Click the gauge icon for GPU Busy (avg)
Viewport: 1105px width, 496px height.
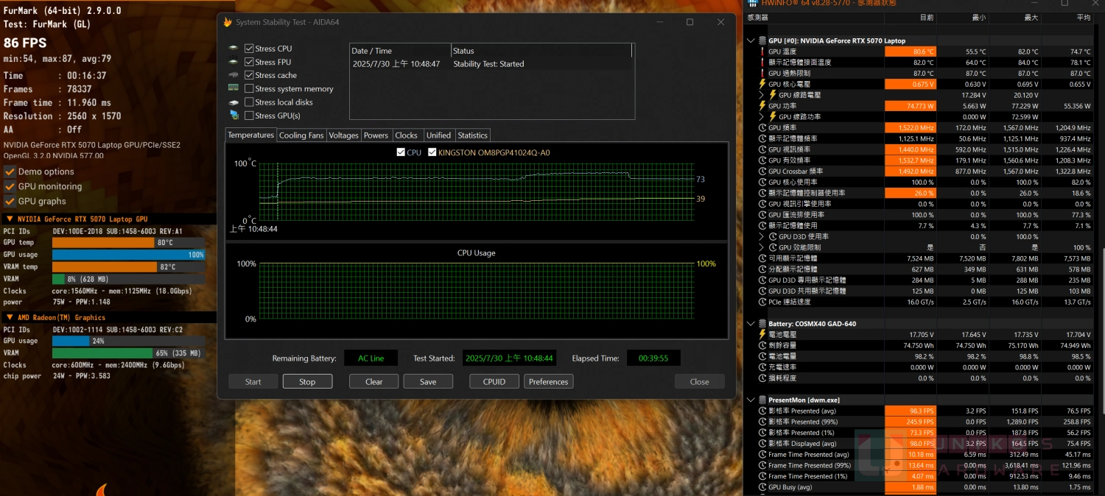(x=762, y=487)
